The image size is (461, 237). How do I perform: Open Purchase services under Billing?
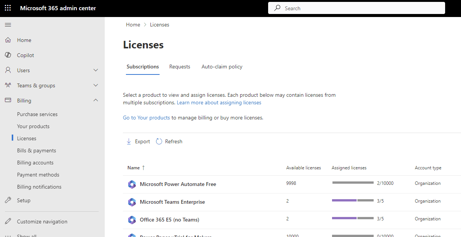[37, 114]
